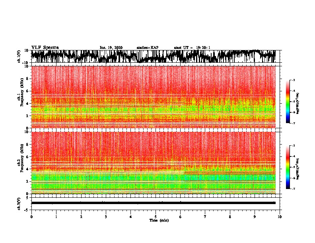The image size is (315, 243).
Task: Click time axis tick label "8"
Action: point(230,217)
